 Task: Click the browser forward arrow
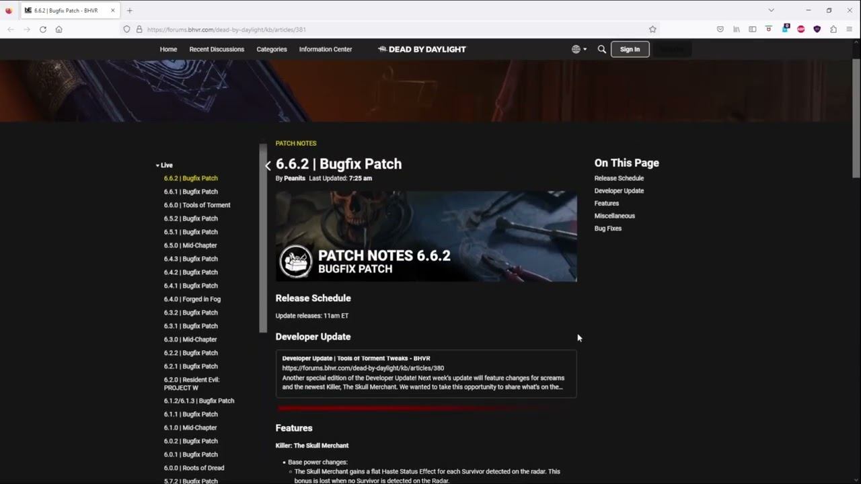tap(27, 30)
